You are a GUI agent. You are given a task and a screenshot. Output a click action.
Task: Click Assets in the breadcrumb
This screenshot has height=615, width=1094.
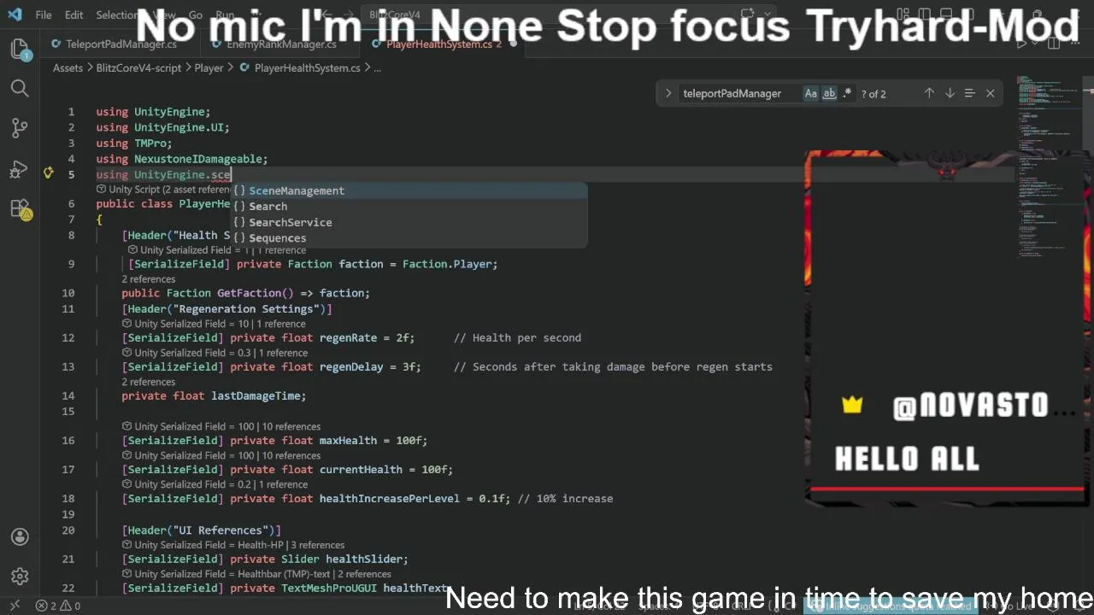point(68,67)
